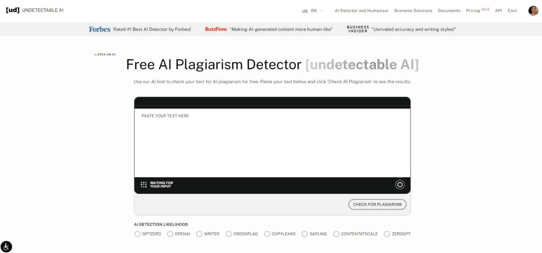This screenshot has height=253, width=542.
Task: Click the Paste Your Text Here field
Action: pos(272,143)
